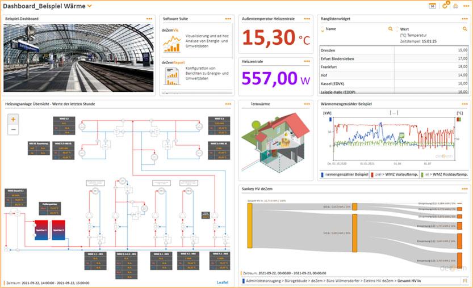Viewport: 473px width, 288px height.
Task: Toggle green WMZ Rücklauftemp. legend entry
Action: (x=445, y=175)
